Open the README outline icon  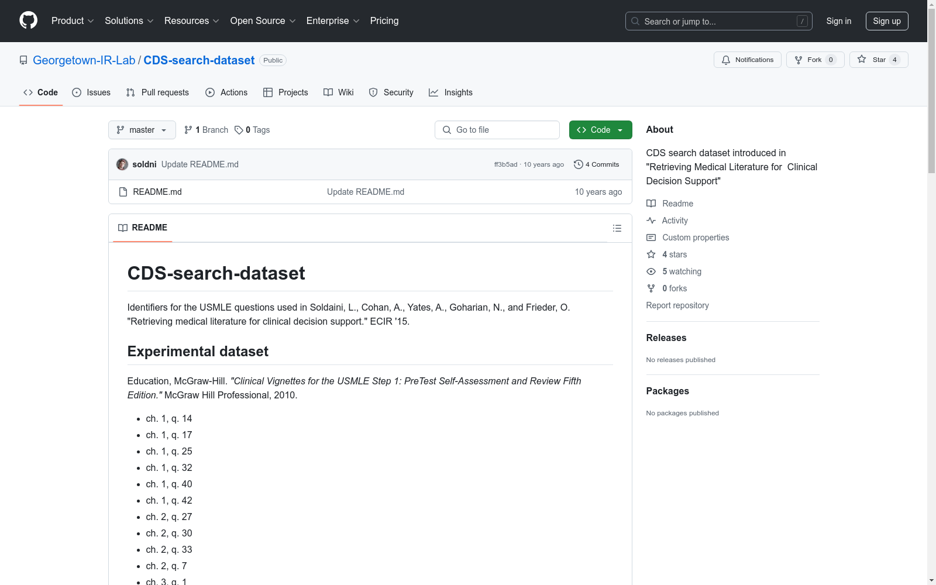click(617, 228)
